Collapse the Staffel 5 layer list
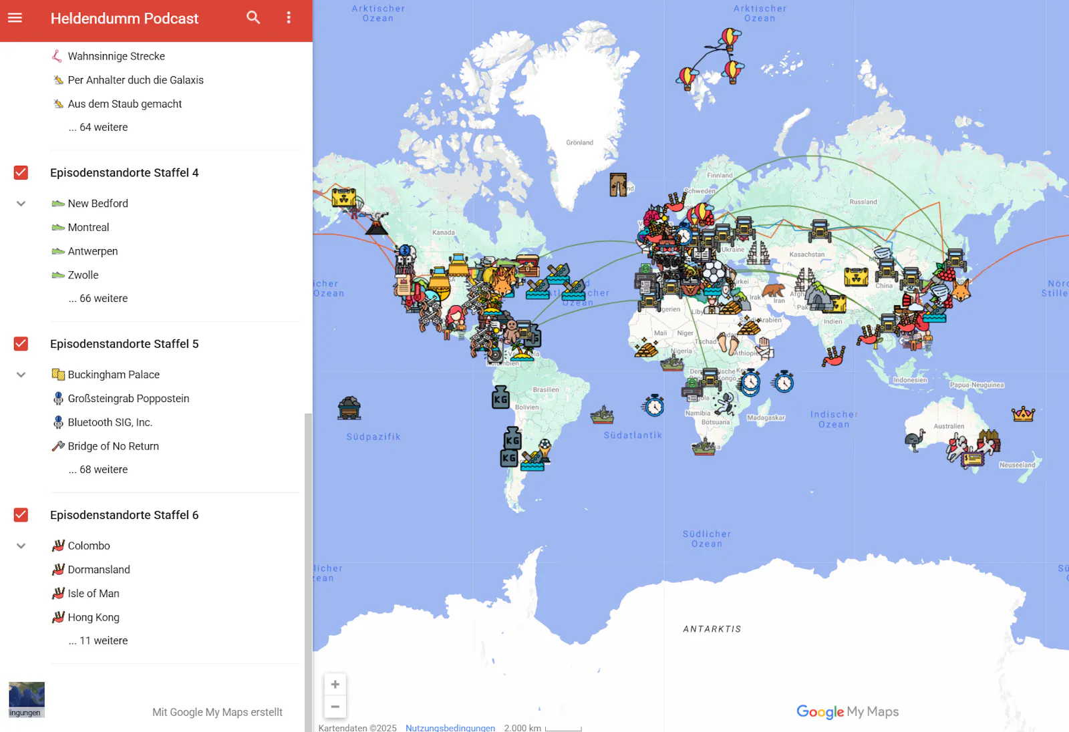This screenshot has height=732, width=1069. [x=21, y=375]
